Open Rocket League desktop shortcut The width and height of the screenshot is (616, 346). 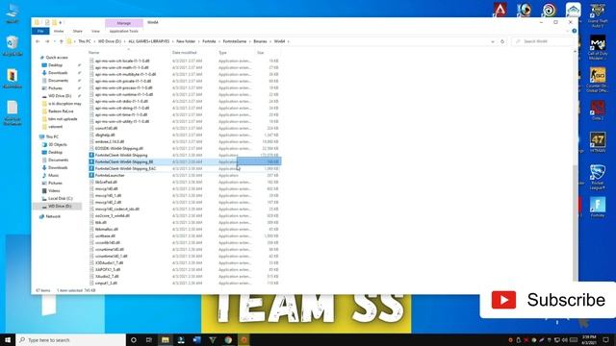[x=598, y=177]
